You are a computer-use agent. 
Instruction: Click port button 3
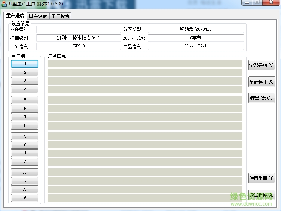point(25,81)
